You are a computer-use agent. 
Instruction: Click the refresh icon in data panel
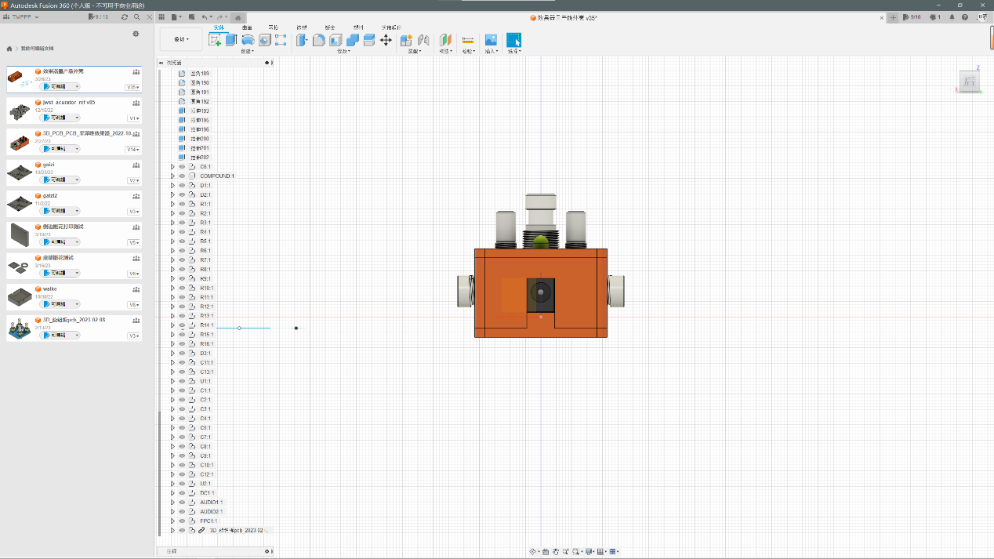tap(125, 16)
